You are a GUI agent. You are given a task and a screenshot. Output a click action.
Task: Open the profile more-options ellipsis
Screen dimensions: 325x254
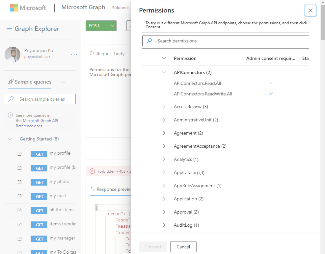(x=74, y=55)
